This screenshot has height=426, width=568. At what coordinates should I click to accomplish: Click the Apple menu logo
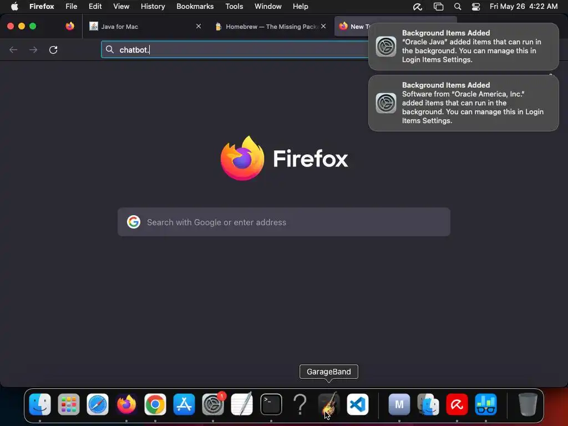(x=14, y=6)
